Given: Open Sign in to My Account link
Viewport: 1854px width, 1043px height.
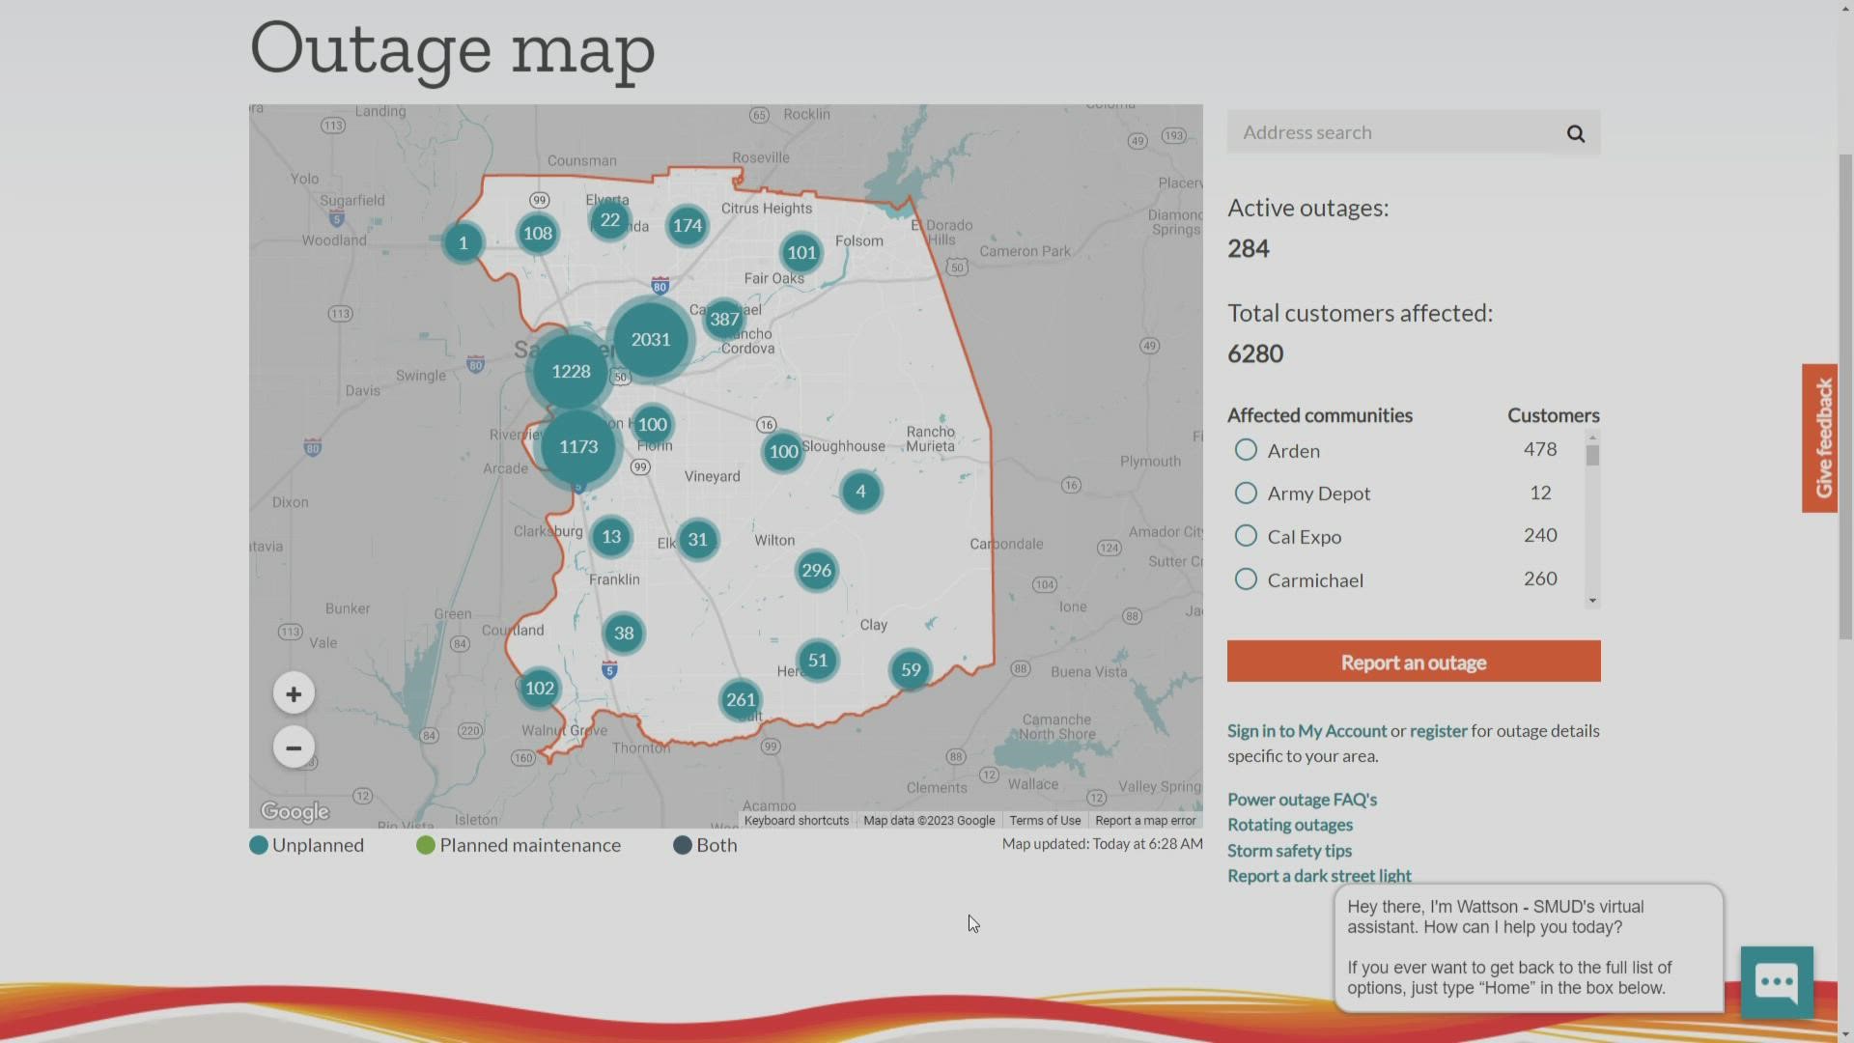Looking at the screenshot, I should pyautogui.click(x=1306, y=731).
